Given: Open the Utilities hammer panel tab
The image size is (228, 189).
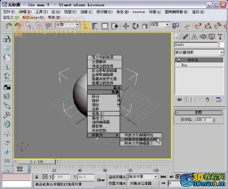Looking at the screenshot, I should pos(220,37).
